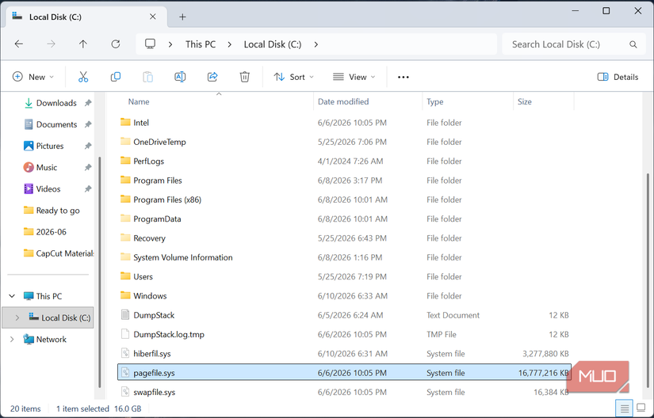This screenshot has width=654, height=418.
Task: Click the PC monitor icon in address bar
Action: [x=150, y=44]
